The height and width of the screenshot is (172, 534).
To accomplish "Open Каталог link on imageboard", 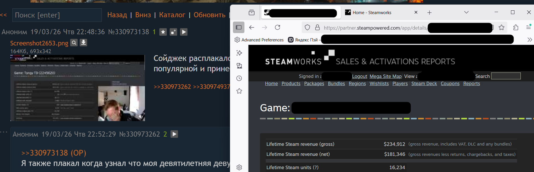I will click(172, 15).
